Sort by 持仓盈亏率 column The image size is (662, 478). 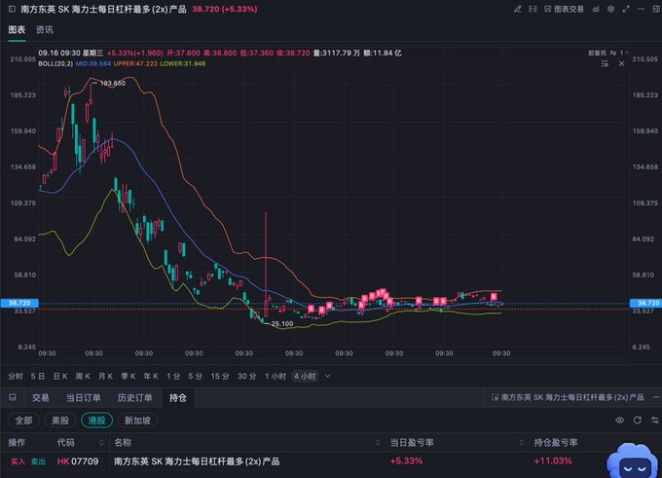point(556,443)
